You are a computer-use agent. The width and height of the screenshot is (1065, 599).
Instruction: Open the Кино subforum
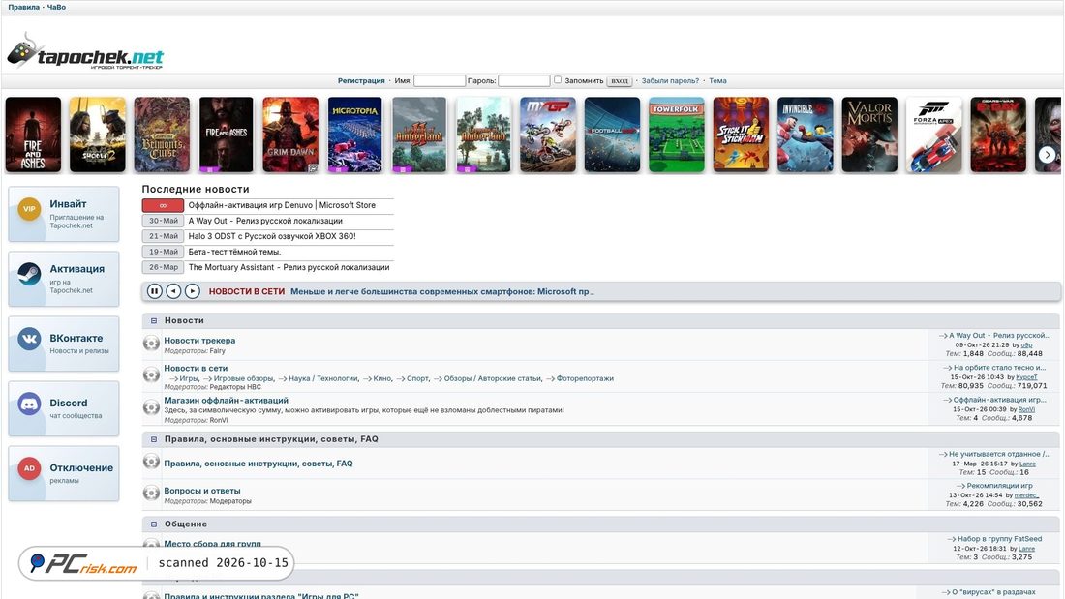tap(381, 379)
